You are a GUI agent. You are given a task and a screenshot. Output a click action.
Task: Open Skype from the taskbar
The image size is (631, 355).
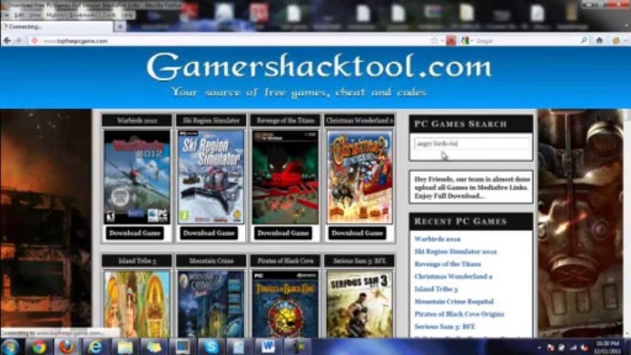[x=212, y=347]
